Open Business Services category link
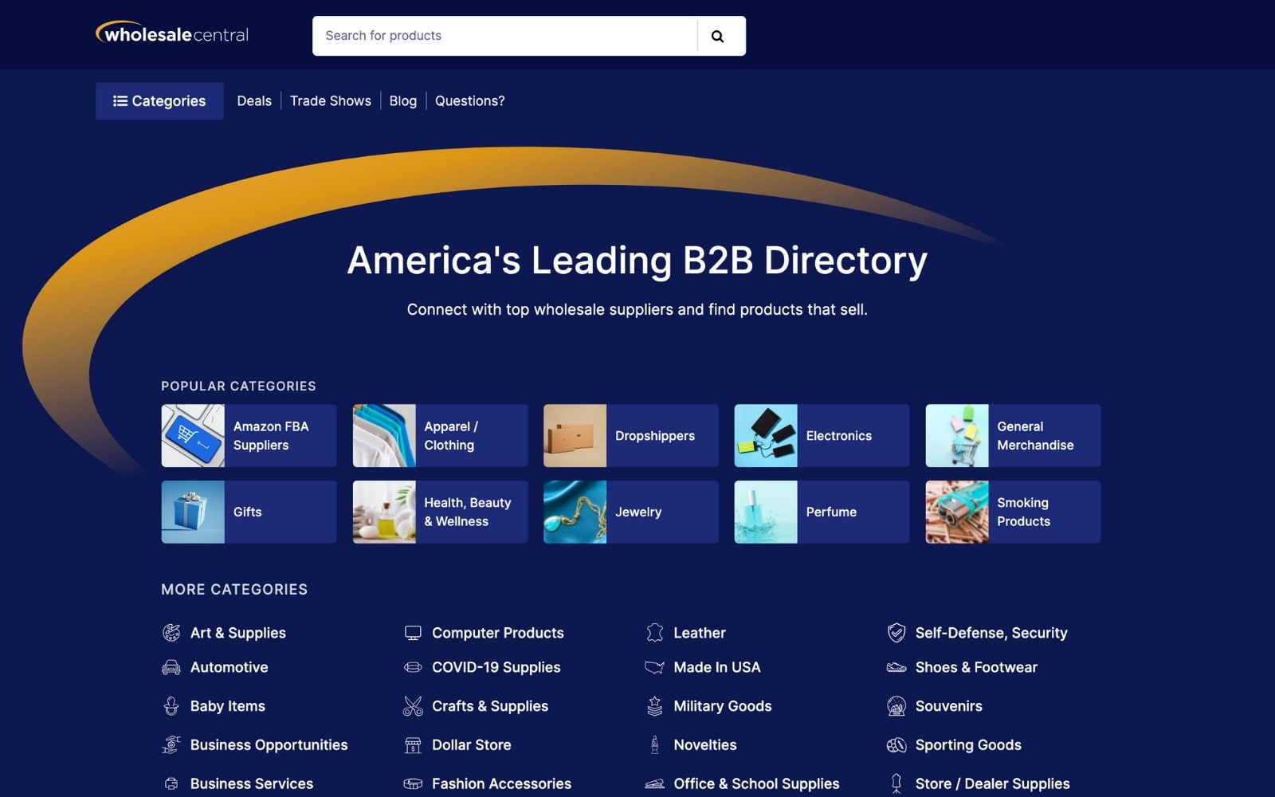1275x797 pixels. (252, 783)
